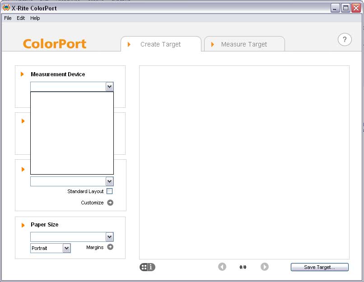Click the Standard Layout label

tap(85, 191)
